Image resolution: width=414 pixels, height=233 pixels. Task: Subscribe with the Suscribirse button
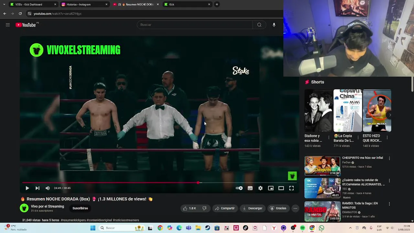80,208
